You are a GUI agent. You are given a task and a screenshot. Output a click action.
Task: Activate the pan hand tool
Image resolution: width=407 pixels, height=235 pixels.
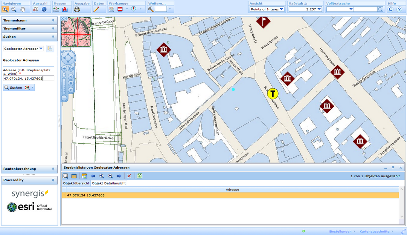(x=23, y=9)
